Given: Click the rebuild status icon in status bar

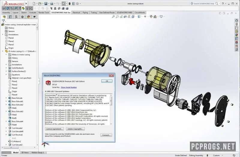Looking at the screenshot, I should (207, 155).
